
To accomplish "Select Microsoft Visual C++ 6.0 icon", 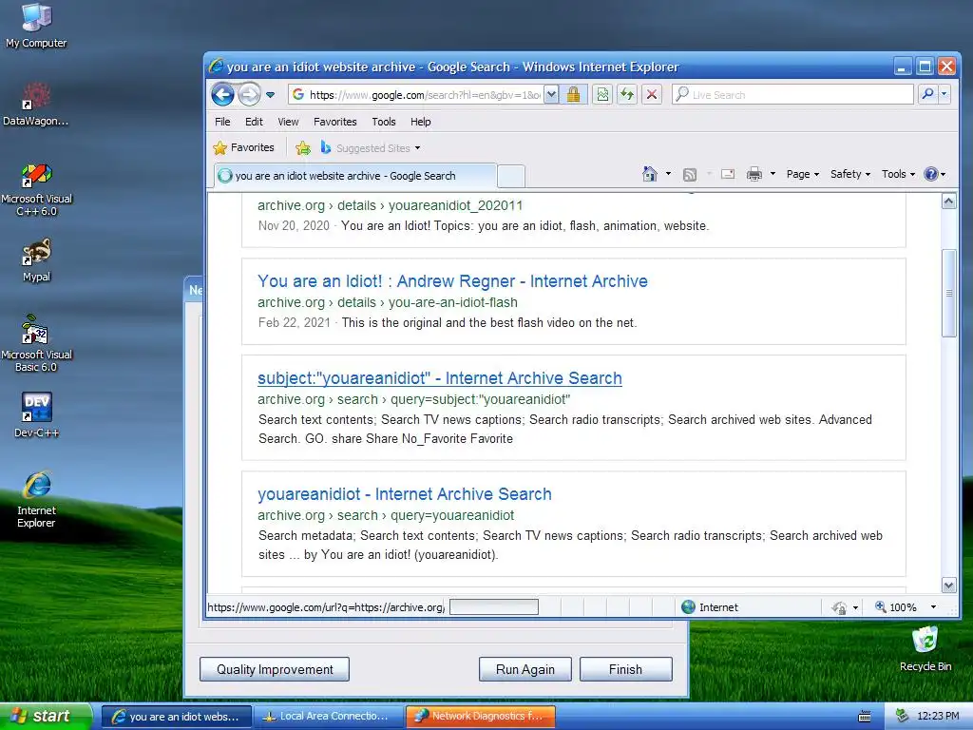I will click(37, 189).
